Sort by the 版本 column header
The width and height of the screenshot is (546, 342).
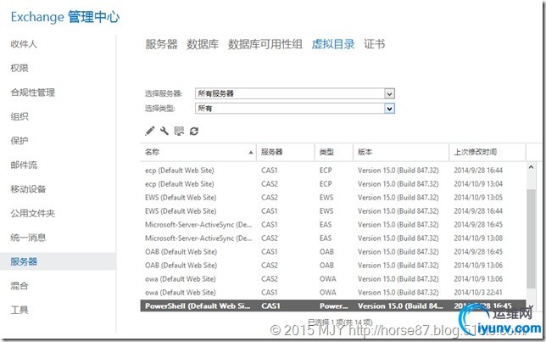pyautogui.click(x=401, y=152)
